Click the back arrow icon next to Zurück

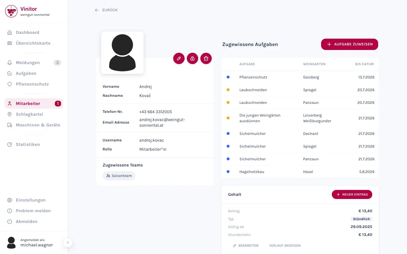97,10
